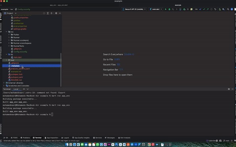
Task: Open the TODO tool window
Action: (14, 138)
